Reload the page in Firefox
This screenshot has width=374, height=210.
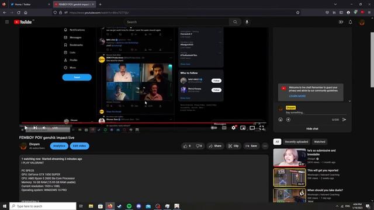tap(19, 12)
